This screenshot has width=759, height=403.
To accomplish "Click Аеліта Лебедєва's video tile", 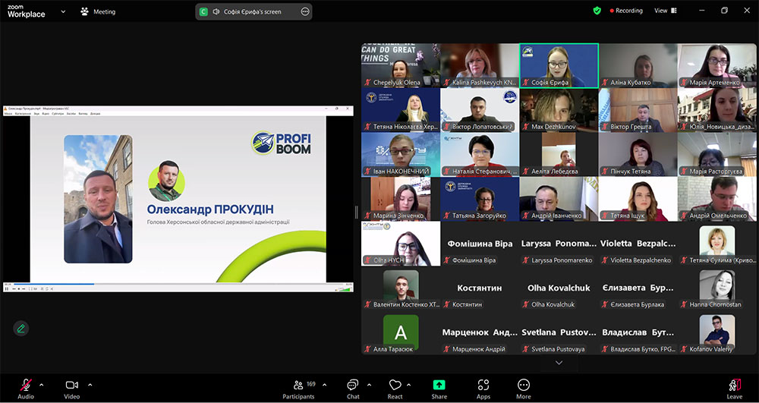I will [559, 154].
